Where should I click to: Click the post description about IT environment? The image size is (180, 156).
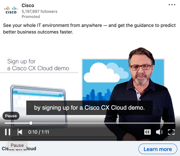point(89,28)
